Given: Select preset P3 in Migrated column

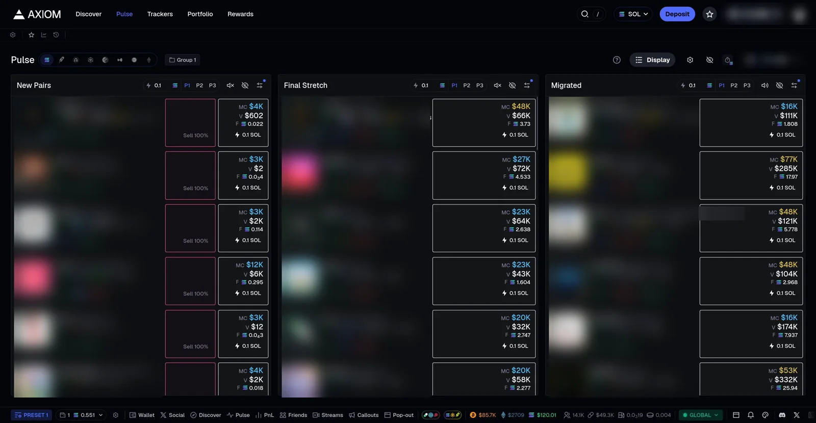Looking at the screenshot, I should [x=747, y=85].
